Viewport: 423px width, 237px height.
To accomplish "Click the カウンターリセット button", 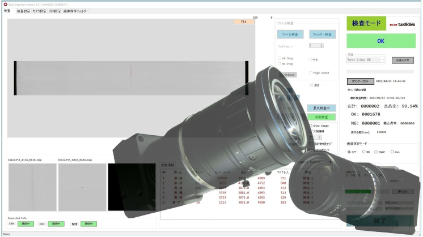I will click(x=361, y=81).
